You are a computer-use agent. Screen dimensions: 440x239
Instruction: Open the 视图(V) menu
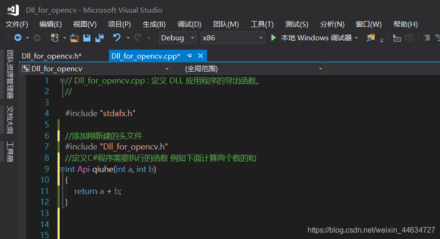85,24
